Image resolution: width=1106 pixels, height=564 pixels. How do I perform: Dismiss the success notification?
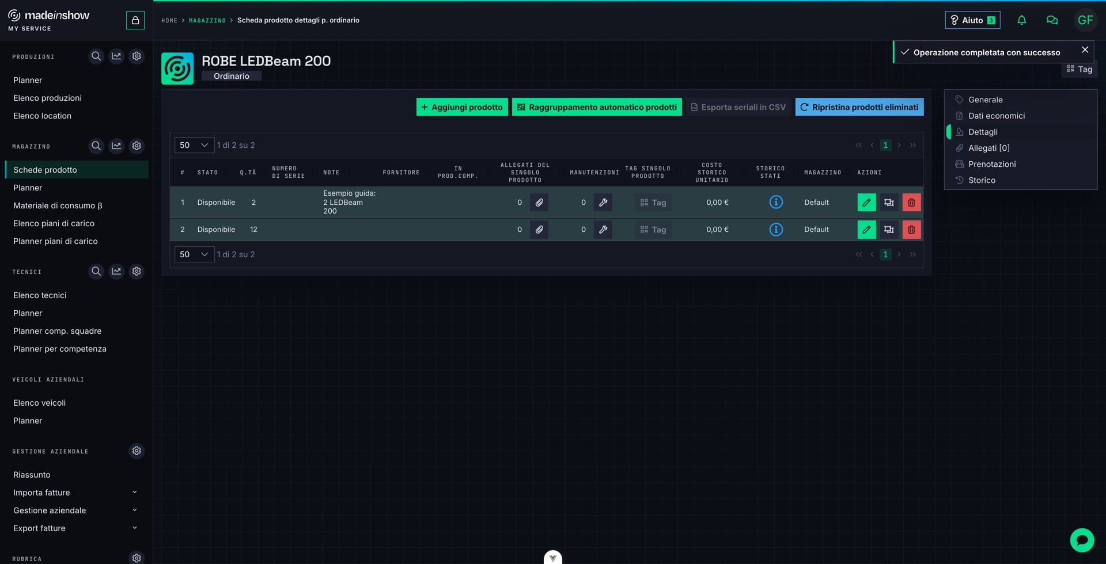(x=1085, y=50)
